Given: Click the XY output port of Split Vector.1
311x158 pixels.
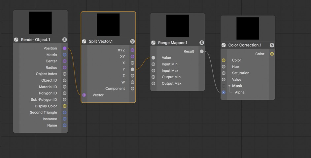Looking at the screenshot, I should [x=132, y=57].
